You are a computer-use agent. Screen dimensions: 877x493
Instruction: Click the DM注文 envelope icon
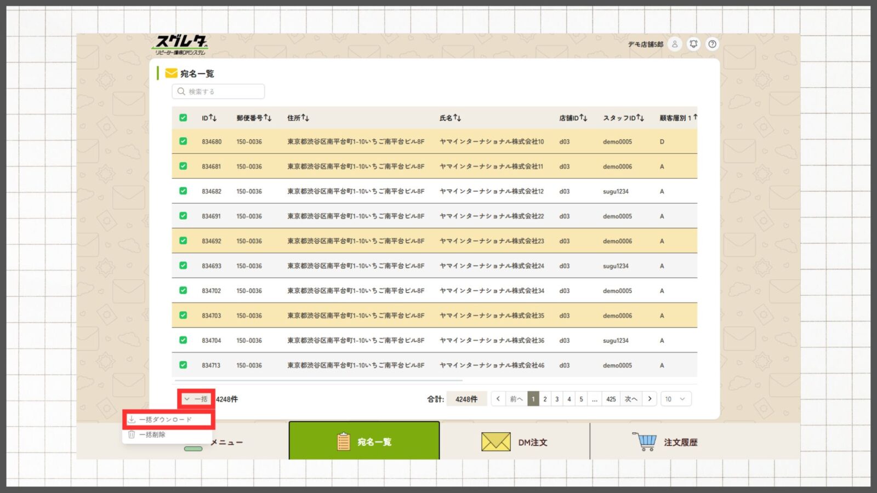(x=496, y=442)
